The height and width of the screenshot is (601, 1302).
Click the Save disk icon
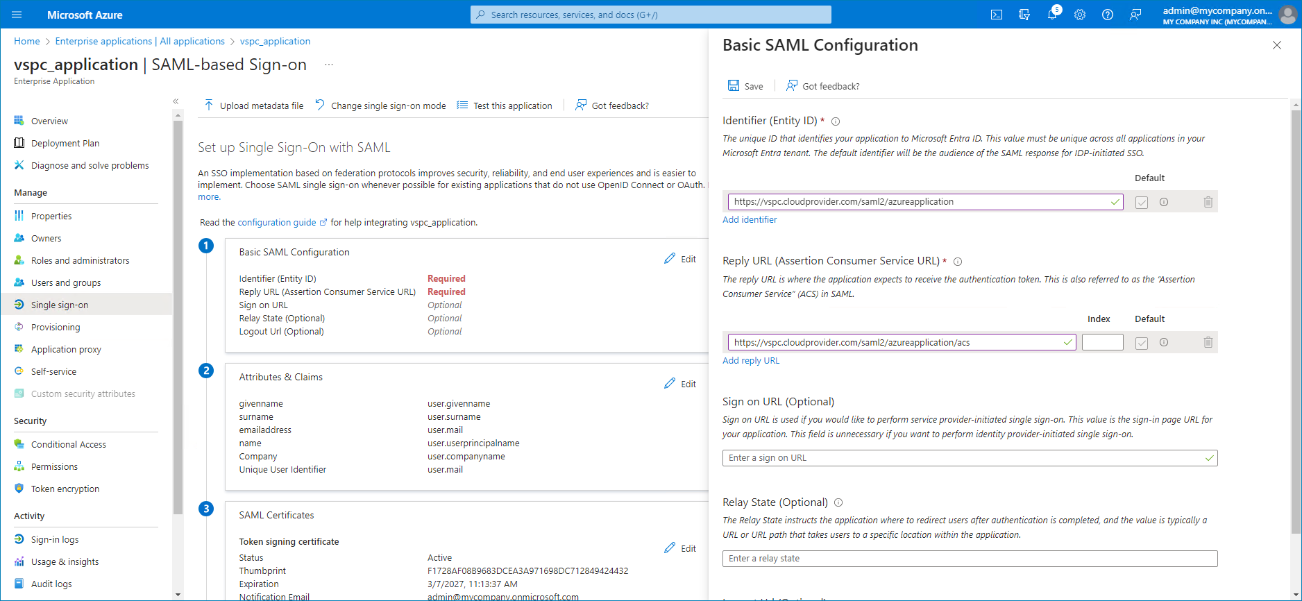click(734, 85)
